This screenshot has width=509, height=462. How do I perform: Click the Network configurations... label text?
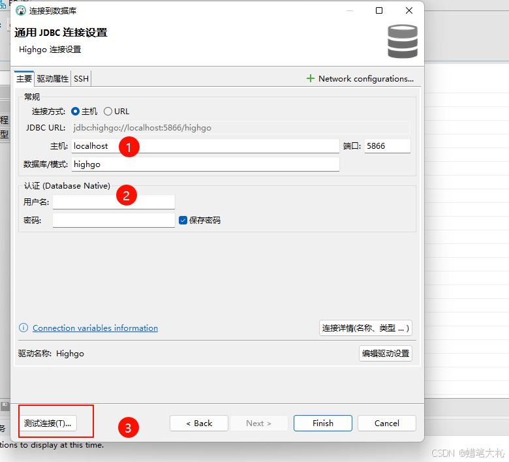click(366, 78)
